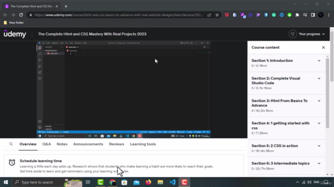
Task: Click the ENG language indicator
Action: [317, 182]
